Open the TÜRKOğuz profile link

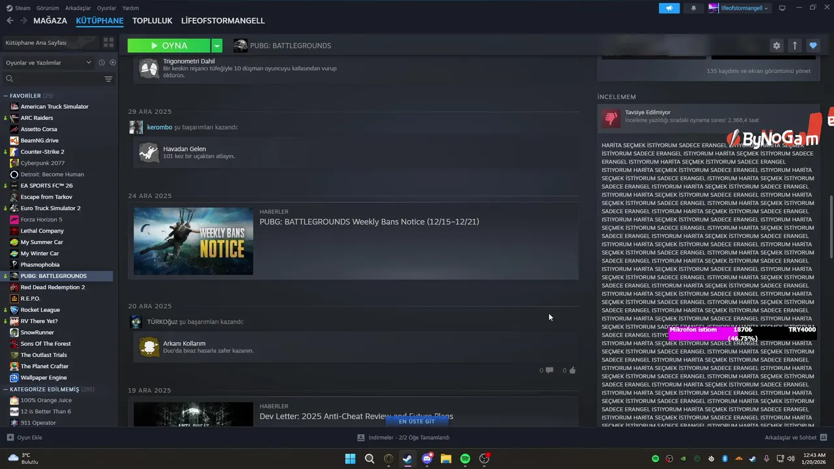coord(162,322)
